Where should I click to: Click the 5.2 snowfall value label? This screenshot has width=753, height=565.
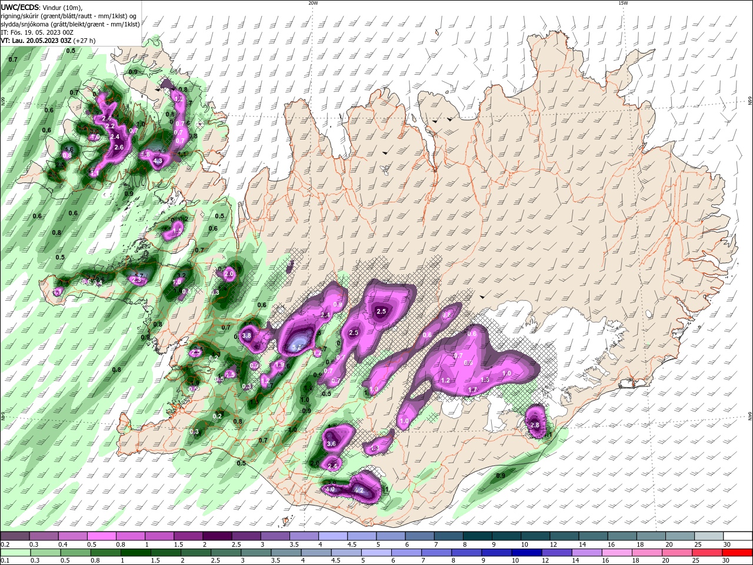[297, 348]
